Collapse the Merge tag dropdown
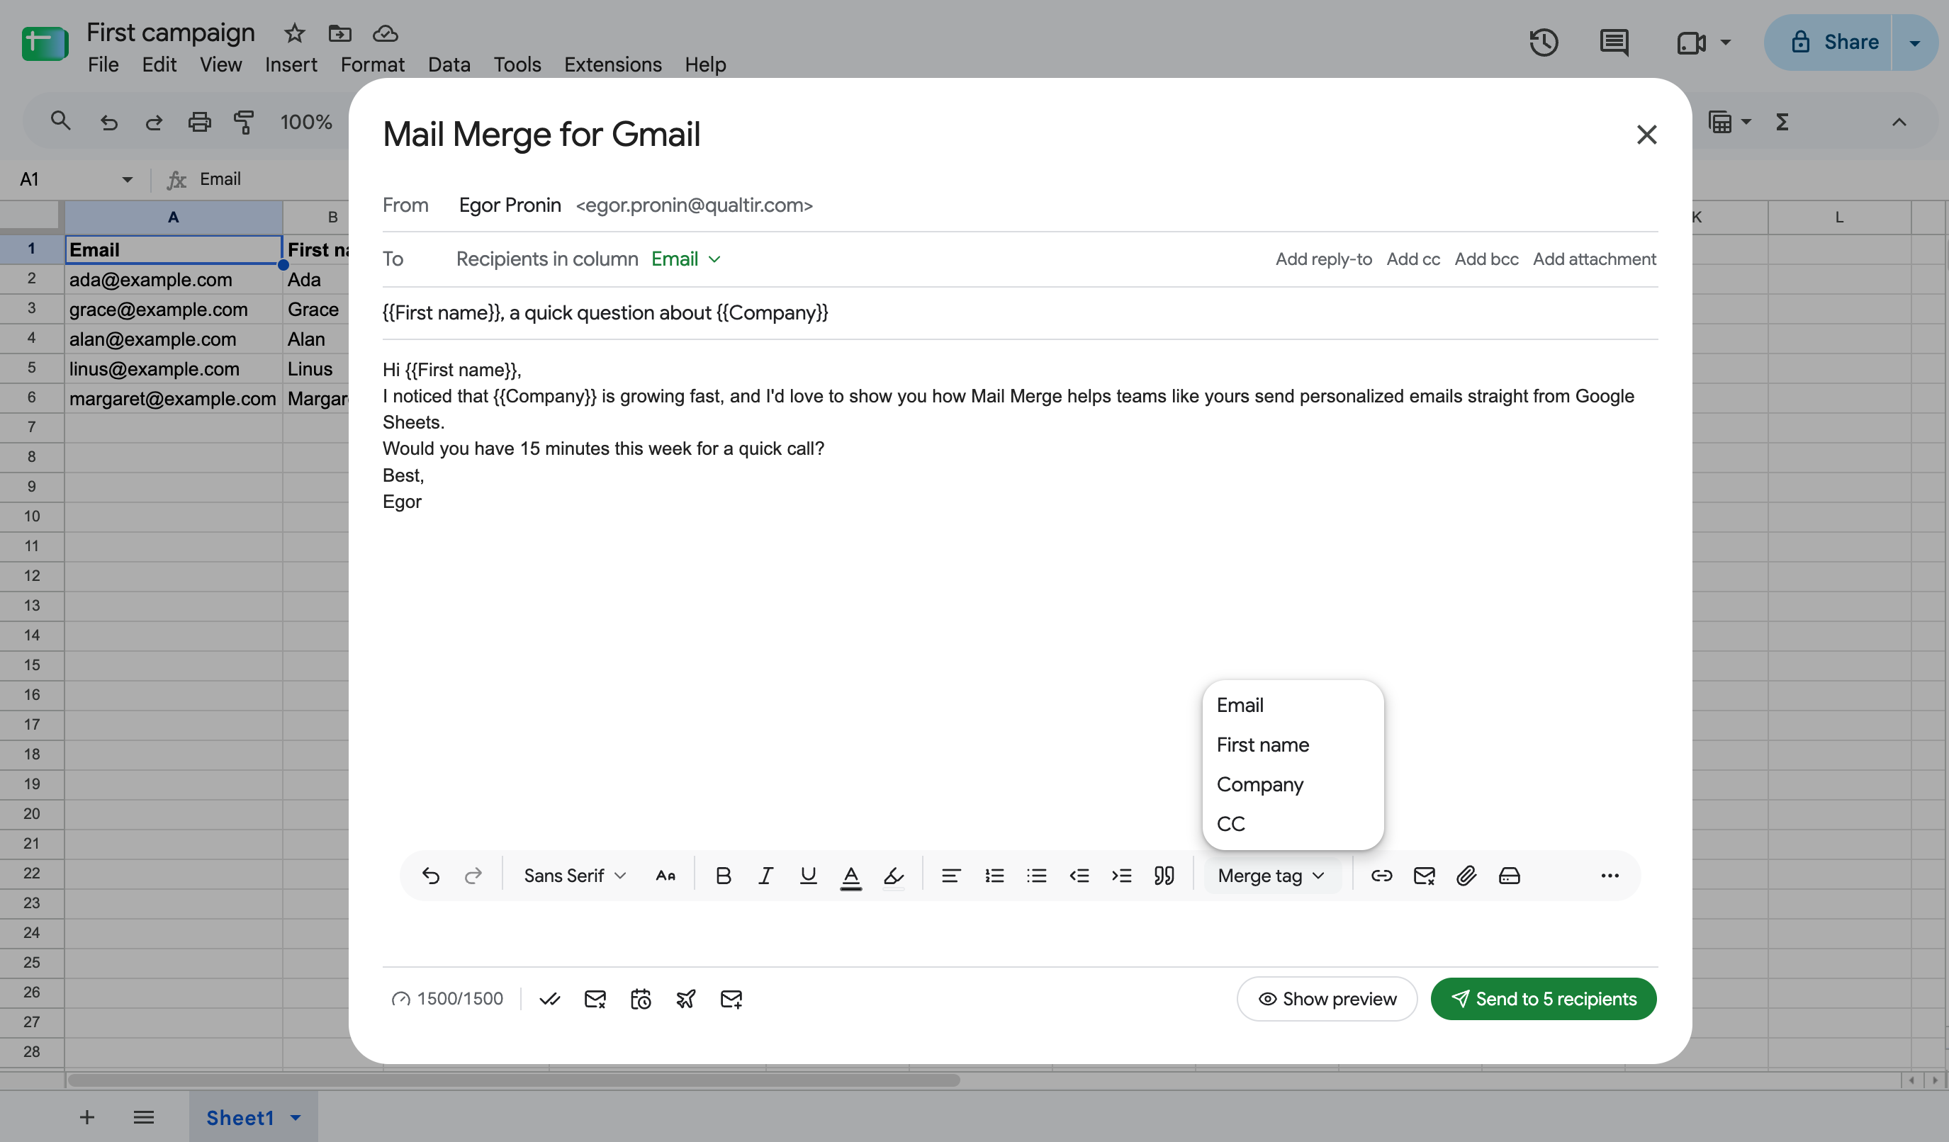The width and height of the screenshot is (1949, 1142). [1271, 875]
